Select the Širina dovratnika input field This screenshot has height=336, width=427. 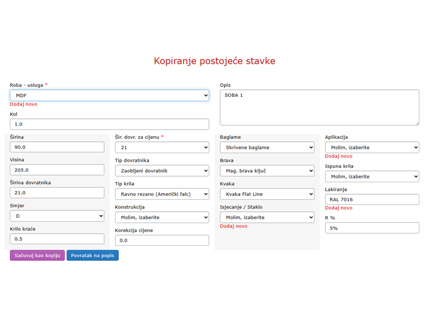[57, 193]
